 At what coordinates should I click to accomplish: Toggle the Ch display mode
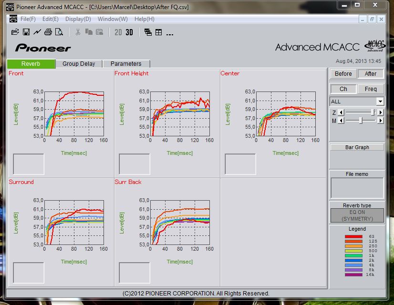(x=343, y=89)
